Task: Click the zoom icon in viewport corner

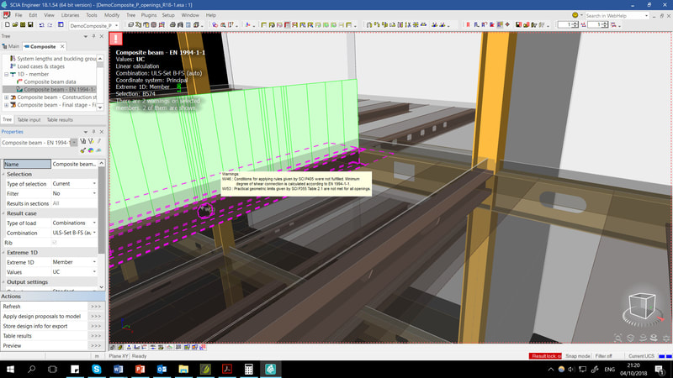Action: (618, 338)
